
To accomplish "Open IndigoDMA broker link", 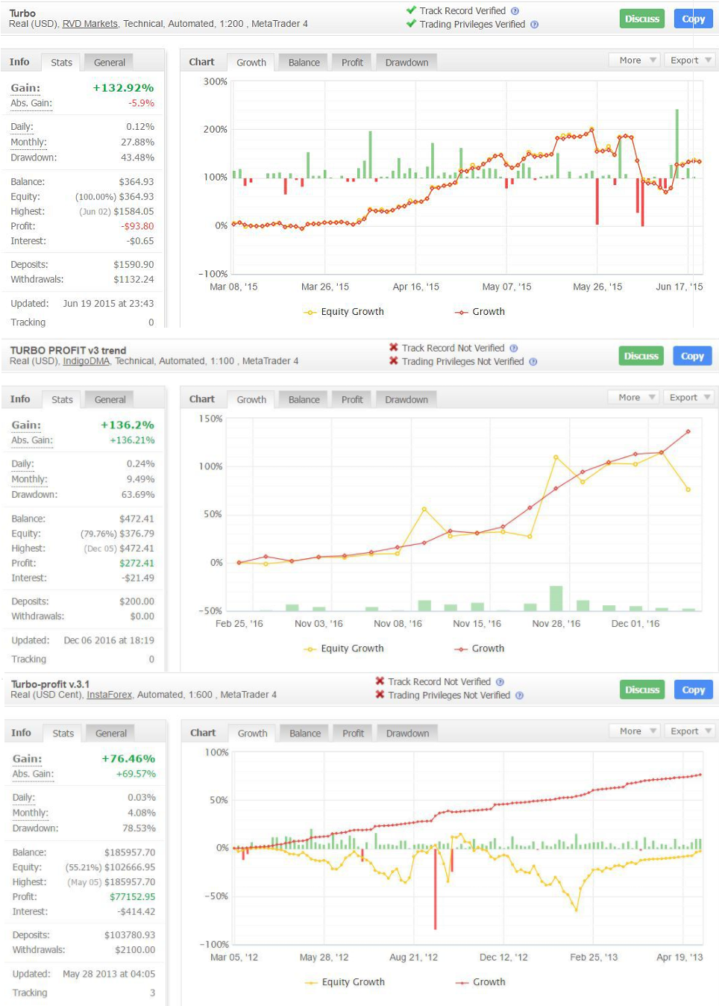I will 86,361.
